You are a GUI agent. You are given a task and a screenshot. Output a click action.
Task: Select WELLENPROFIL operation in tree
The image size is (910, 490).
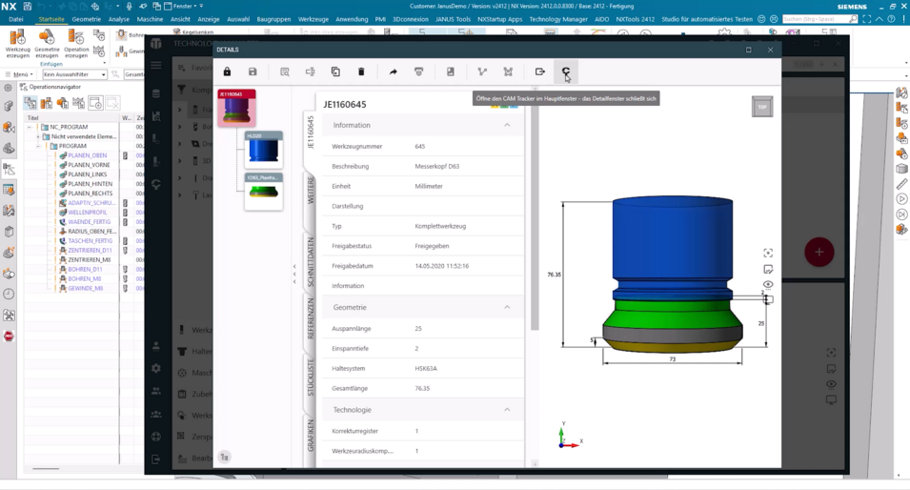pos(88,212)
